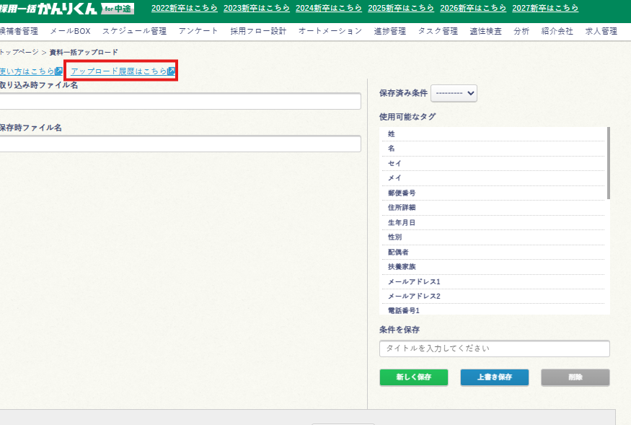Click external-link icon beside 使い方はこちら
Viewport: 631px width, 425px height.
(x=59, y=71)
